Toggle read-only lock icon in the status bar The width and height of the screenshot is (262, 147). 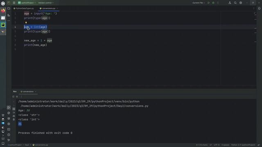pos(259,145)
